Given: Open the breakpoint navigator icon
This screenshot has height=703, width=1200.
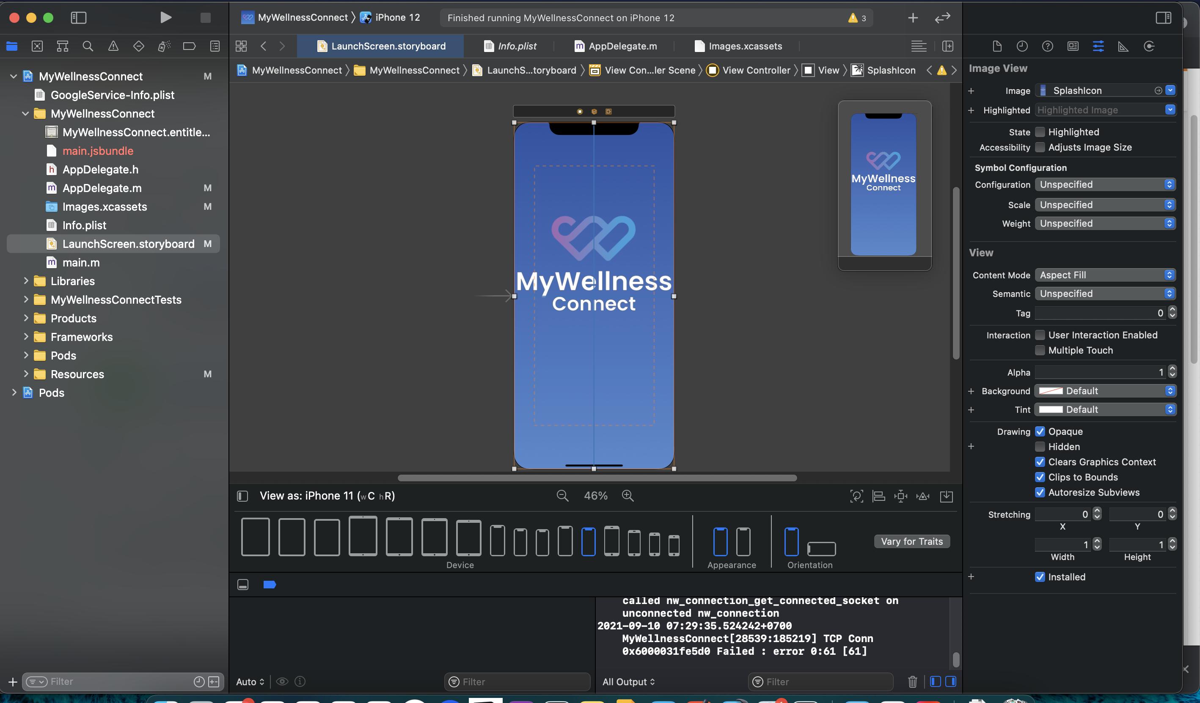Looking at the screenshot, I should click(x=189, y=46).
